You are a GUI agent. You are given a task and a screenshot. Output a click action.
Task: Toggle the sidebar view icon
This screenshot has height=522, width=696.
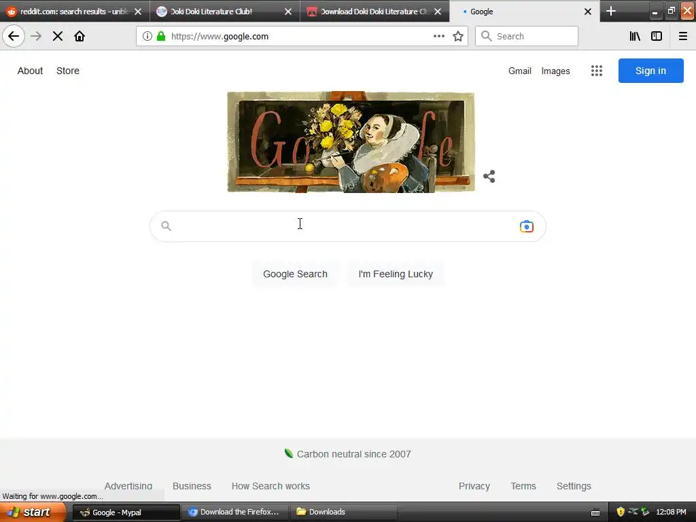point(657,36)
